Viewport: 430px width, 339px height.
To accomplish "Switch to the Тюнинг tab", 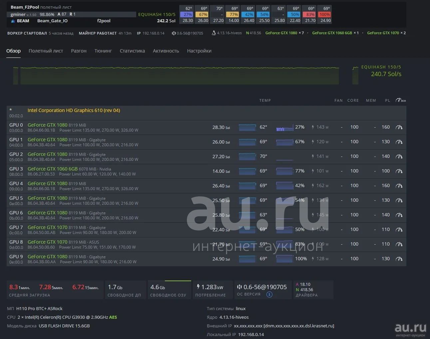I will [x=103, y=51].
